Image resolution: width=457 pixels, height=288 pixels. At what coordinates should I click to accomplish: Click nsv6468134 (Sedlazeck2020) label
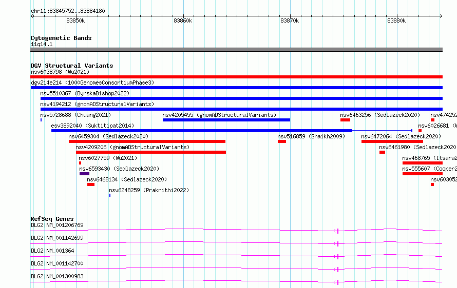pos(127,179)
